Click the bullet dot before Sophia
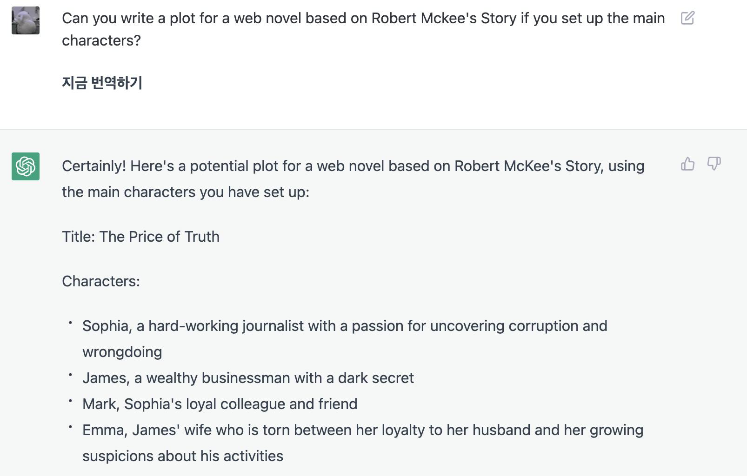 70,323
